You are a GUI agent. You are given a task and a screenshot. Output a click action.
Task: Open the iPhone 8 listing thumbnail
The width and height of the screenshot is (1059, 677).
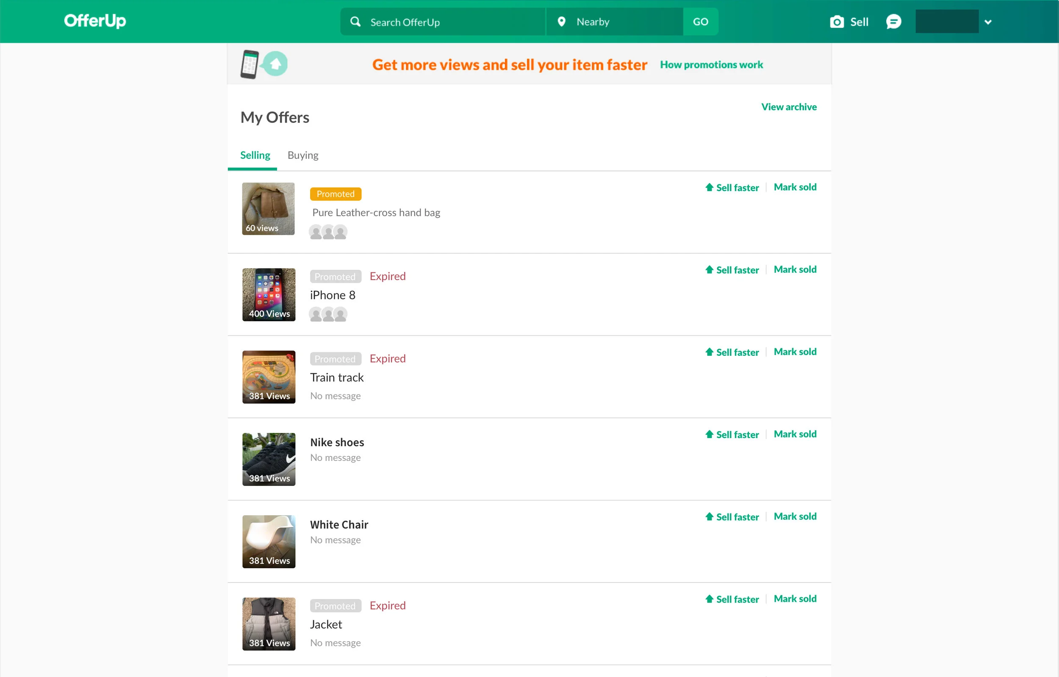[x=268, y=294]
